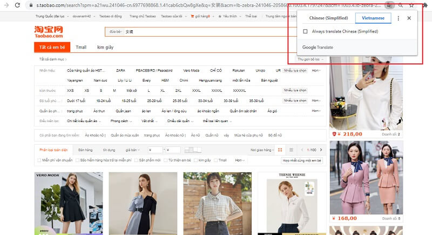This screenshot has height=235, width=432.
Task: Open the giá bán sort dropdown
Action: coord(132,150)
